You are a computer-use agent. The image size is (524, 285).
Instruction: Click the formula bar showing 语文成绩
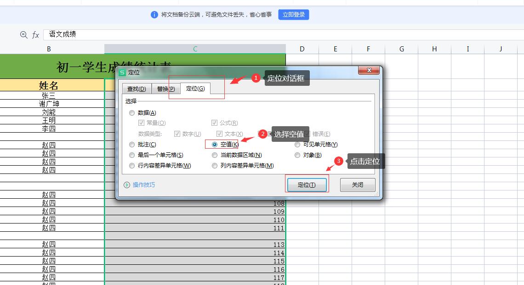point(284,34)
